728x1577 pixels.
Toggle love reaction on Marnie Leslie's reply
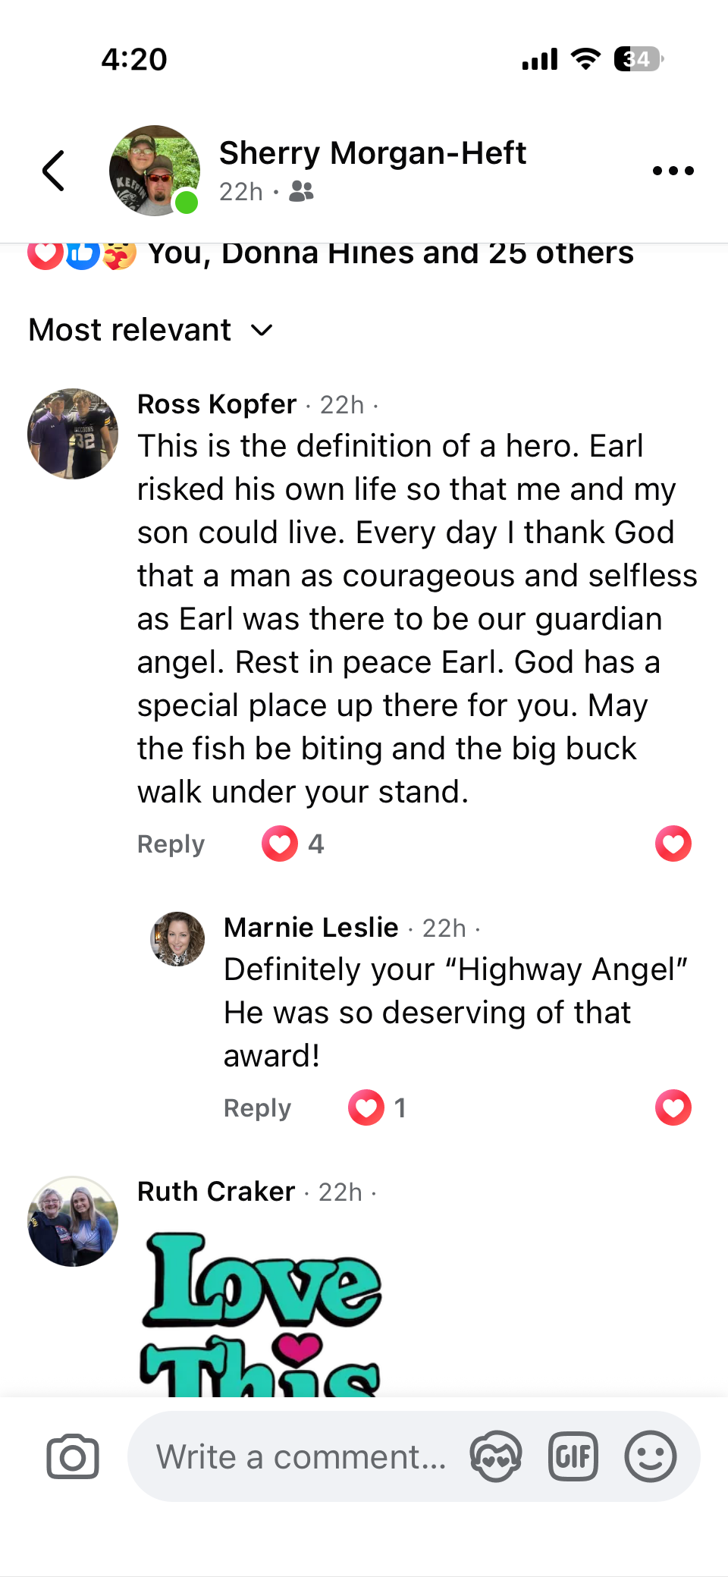pyautogui.click(x=673, y=1107)
